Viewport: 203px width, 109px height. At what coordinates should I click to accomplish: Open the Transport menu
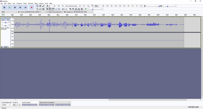tap(19, 4)
